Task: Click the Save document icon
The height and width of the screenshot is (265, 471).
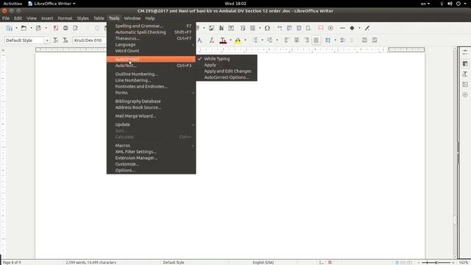Action: coord(38,28)
